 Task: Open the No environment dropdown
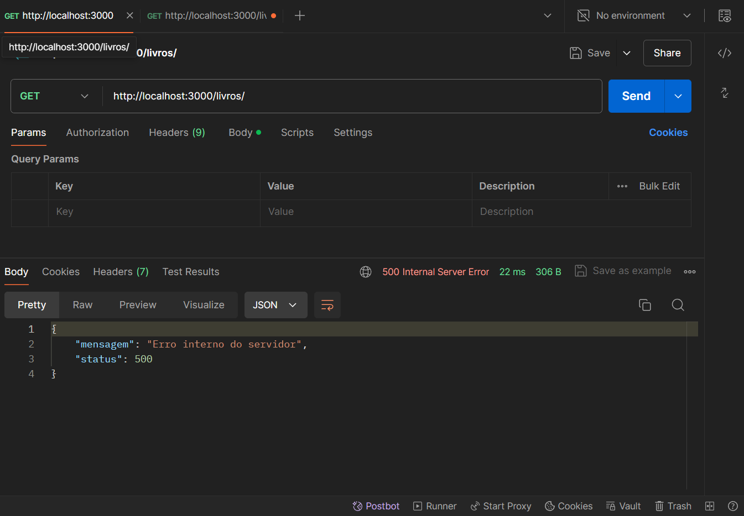687,15
